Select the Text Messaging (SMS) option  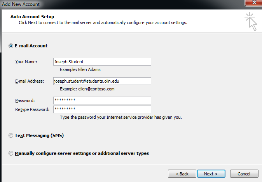pyautogui.click(x=11, y=136)
